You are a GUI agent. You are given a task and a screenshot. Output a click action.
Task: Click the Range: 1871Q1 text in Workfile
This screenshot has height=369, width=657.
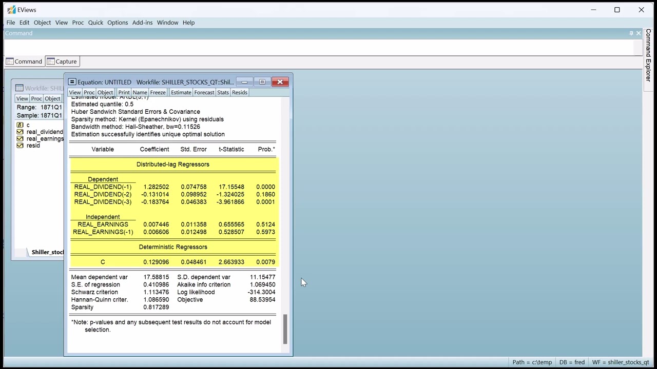click(x=40, y=108)
